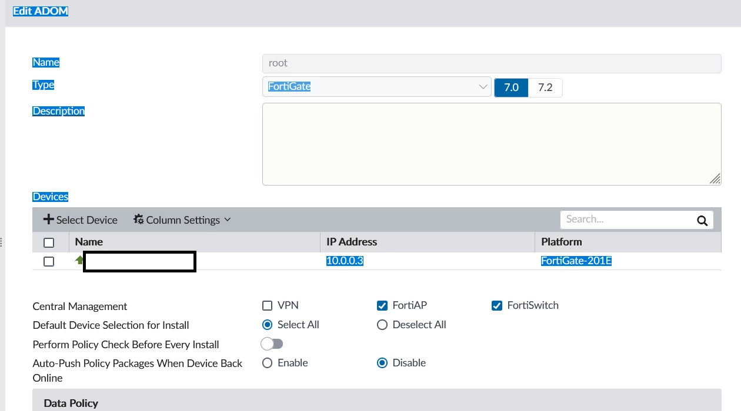This screenshot has width=741, height=411.
Task: Click the Auto-Push Policy Packages label
Action: pyautogui.click(x=138, y=370)
